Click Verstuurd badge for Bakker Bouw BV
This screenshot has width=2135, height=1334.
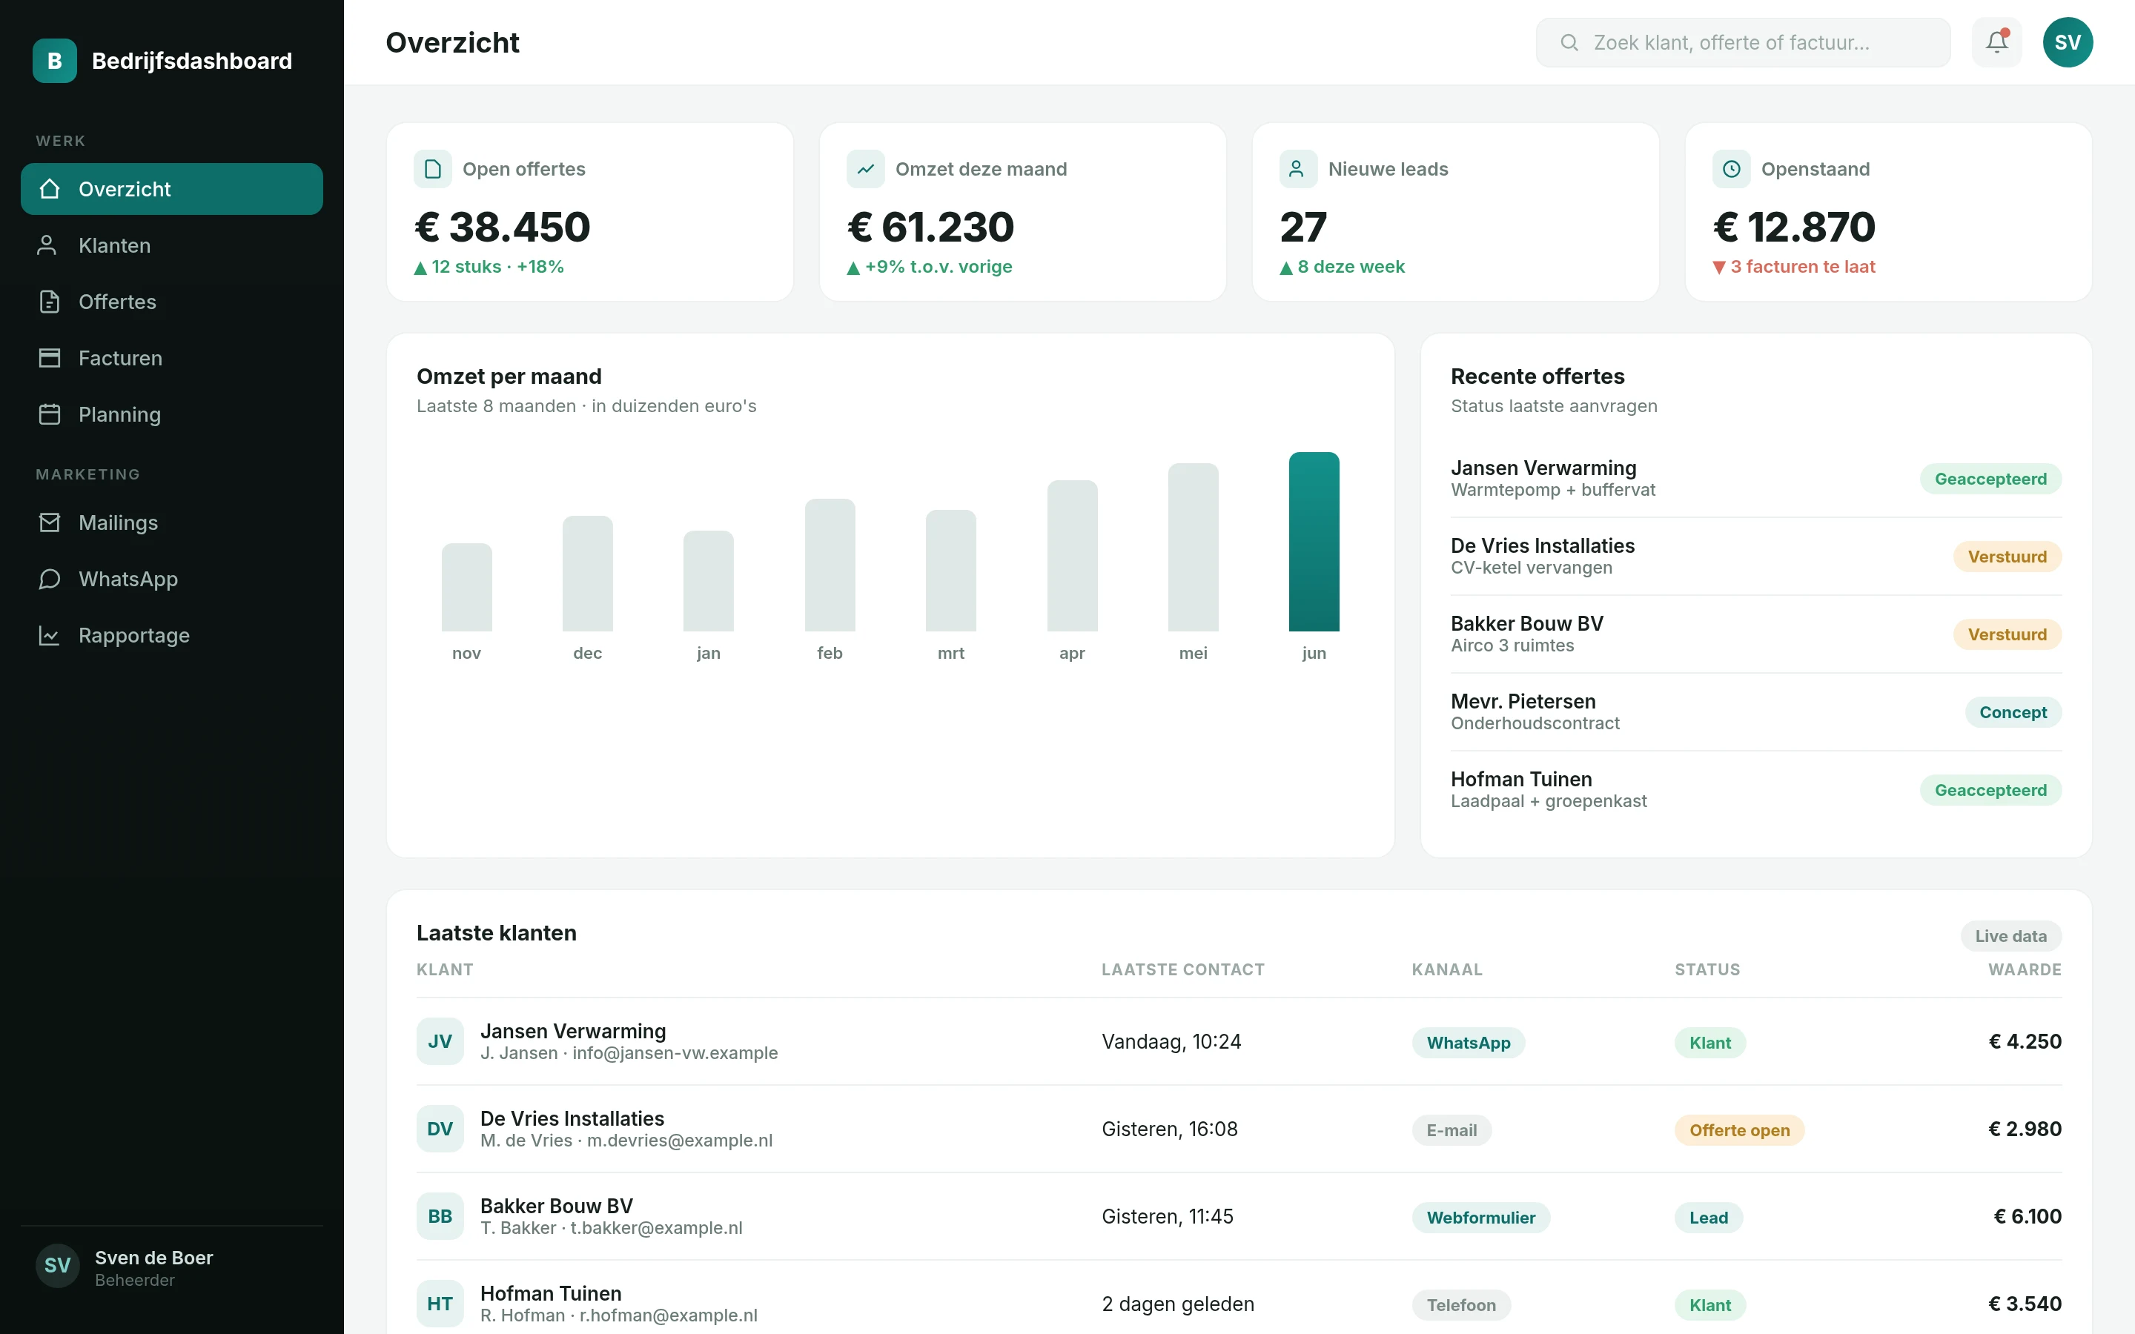click(2007, 634)
